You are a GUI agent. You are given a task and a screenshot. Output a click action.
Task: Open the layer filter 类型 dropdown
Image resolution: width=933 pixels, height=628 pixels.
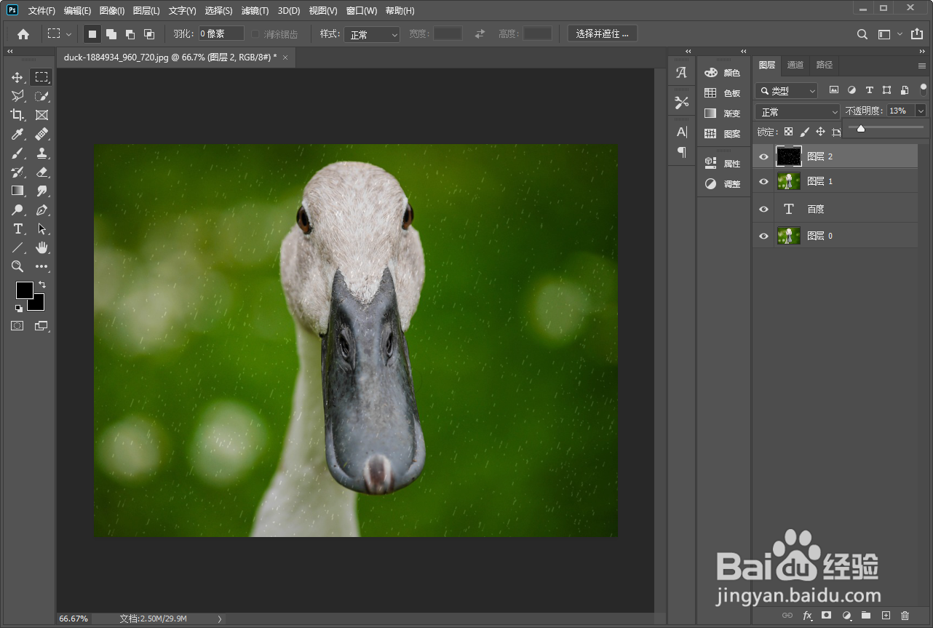click(x=787, y=91)
